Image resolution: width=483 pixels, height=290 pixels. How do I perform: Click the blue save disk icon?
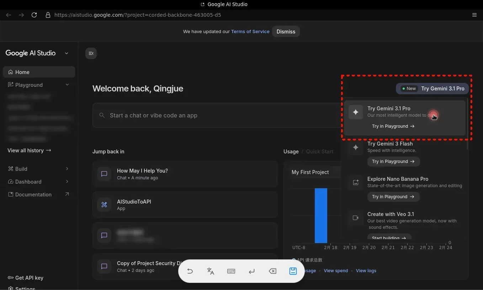(x=293, y=271)
